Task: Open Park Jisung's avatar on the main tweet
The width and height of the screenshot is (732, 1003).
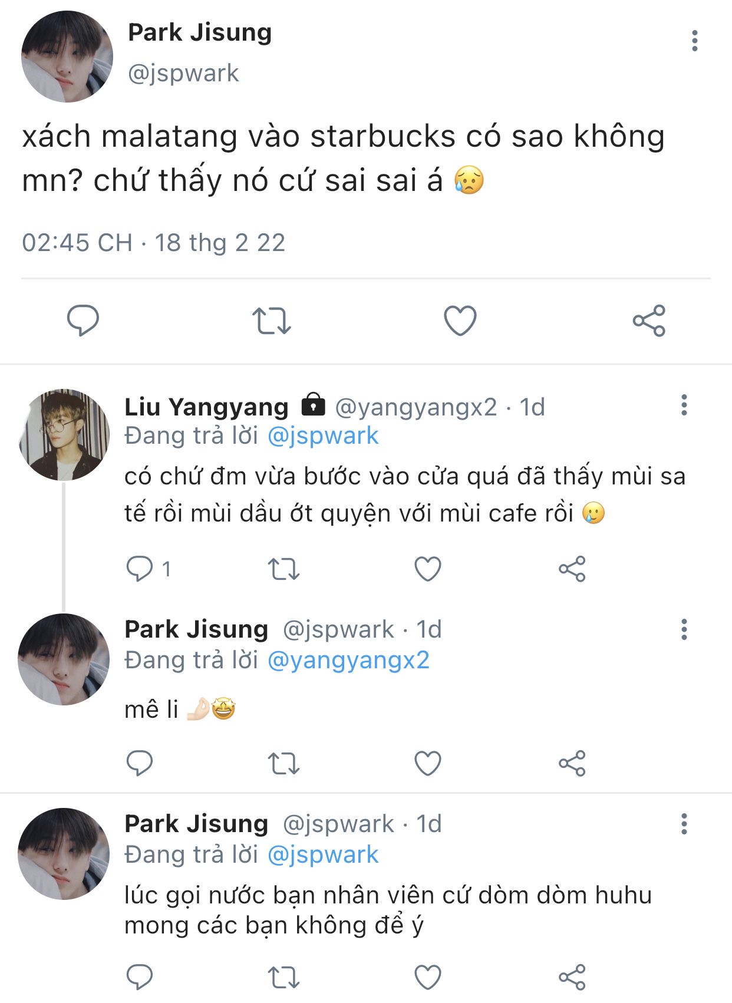Action: click(67, 57)
